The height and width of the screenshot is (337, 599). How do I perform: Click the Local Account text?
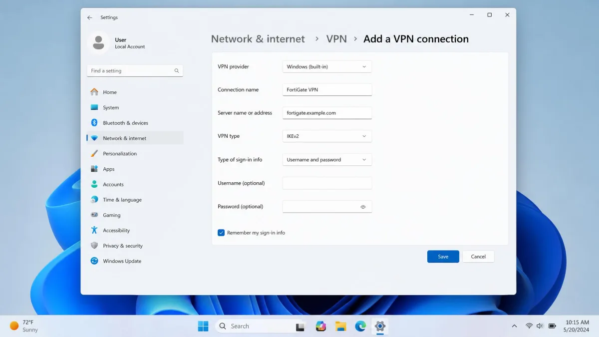(130, 47)
